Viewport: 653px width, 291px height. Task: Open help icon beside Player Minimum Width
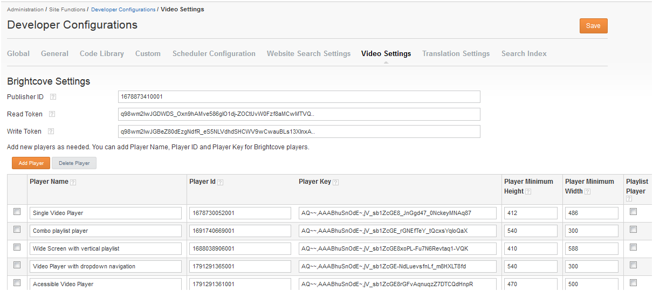[588, 191]
